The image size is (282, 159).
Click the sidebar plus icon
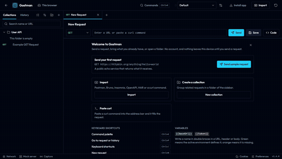coord(59,15)
